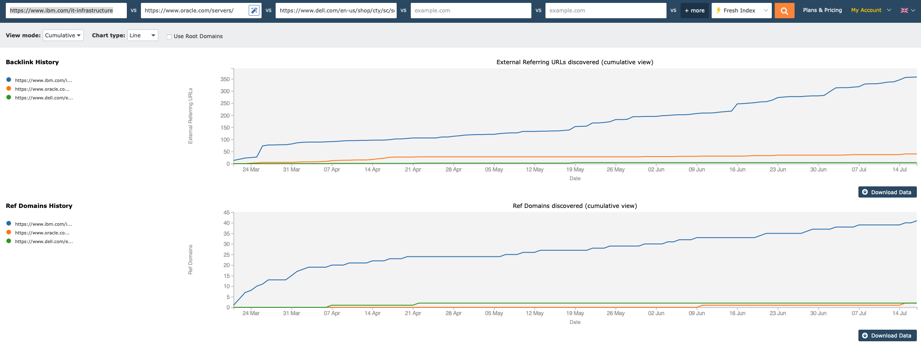Click the orange Oracle legend dot in Backlink History
This screenshot has width=921, height=345.
click(x=9, y=88)
